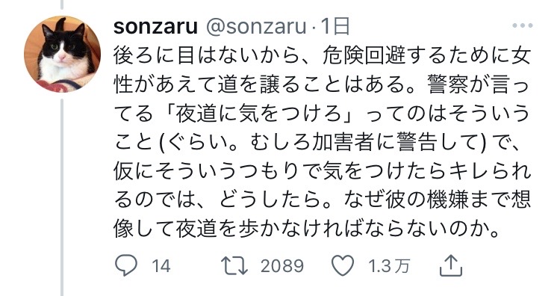The image size is (560, 296).
Task: Open the tweet via the 1日 timestamp
Action: pos(335,27)
